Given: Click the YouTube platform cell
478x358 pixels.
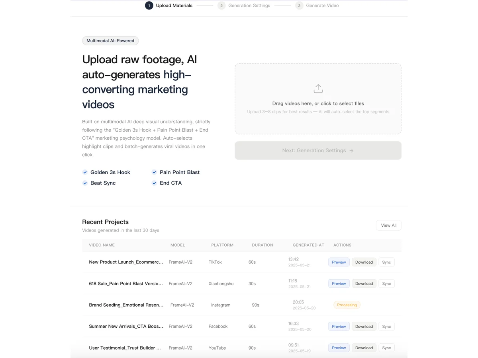Looking at the screenshot, I should click(217, 348).
